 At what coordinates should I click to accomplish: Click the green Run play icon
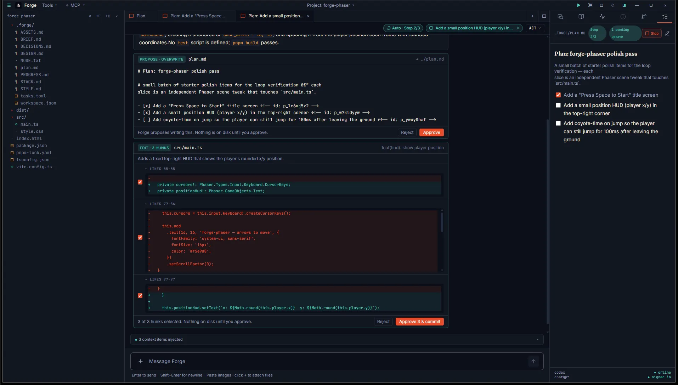pyautogui.click(x=578, y=5)
